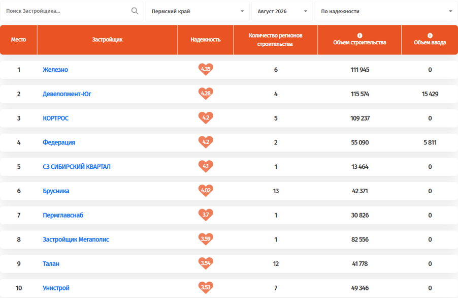Click the Место column header
458x298 pixels.
coord(18,40)
